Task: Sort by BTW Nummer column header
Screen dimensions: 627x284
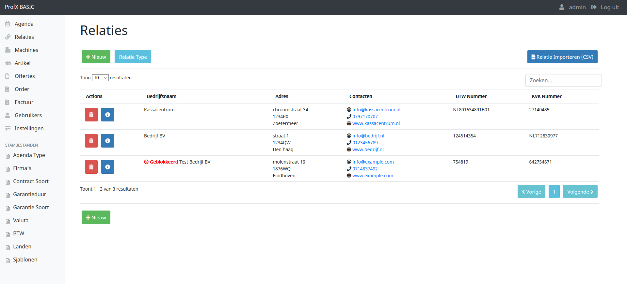Action: [471, 96]
